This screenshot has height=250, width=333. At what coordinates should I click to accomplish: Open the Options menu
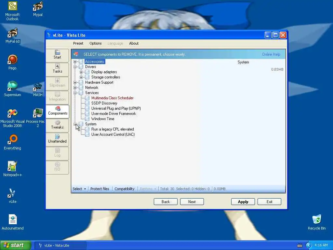click(x=96, y=43)
